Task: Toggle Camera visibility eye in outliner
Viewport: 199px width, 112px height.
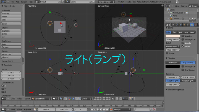Action: click(x=190, y=19)
